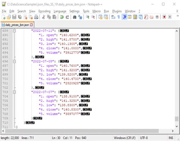Click Close All documents toolbar icon
The width and height of the screenshot is (180, 141).
[31, 17]
